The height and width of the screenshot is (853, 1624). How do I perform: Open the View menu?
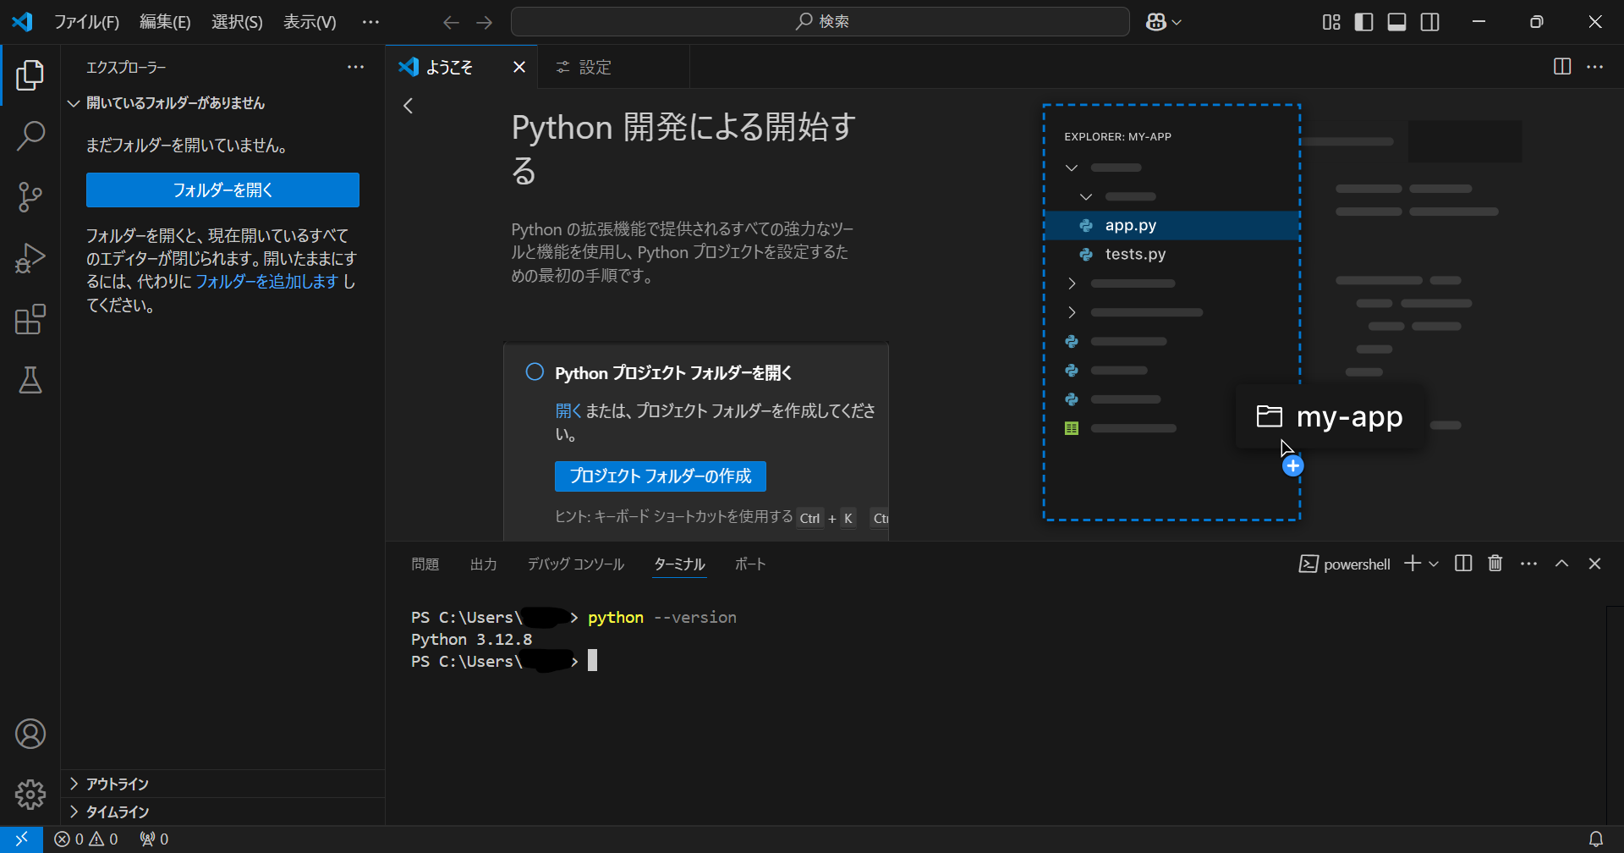[x=310, y=22]
